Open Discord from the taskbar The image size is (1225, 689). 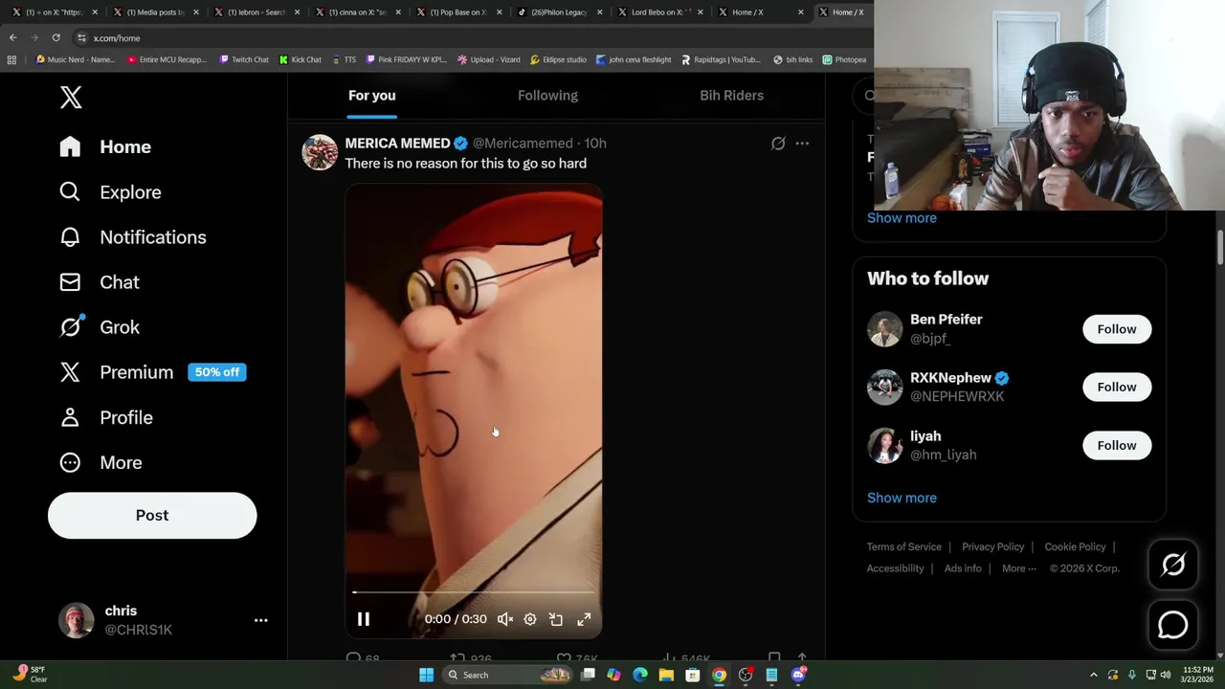click(x=798, y=675)
